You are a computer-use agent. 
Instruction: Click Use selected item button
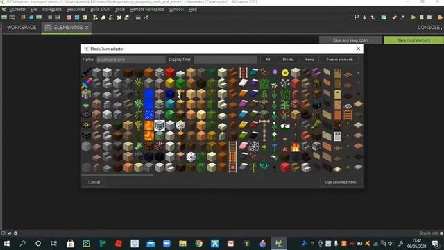[341, 182]
